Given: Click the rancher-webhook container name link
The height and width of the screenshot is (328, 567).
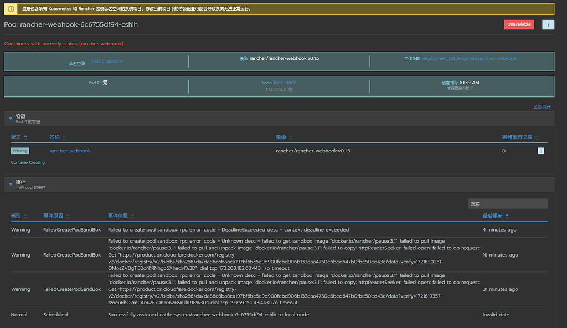Looking at the screenshot, I should point(70,151).
